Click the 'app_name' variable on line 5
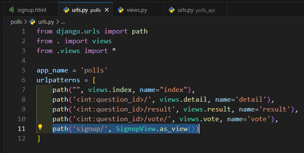Viewport: 304px width, 153px height. 52,70
